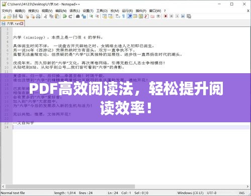Screen dimensions: 251x196
Task: Click the Save All toolbar icon
Action: [x=21, y=17]
